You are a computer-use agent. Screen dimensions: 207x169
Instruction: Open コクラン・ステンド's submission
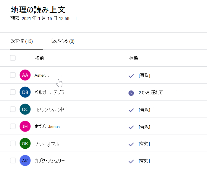click(49, 109)
